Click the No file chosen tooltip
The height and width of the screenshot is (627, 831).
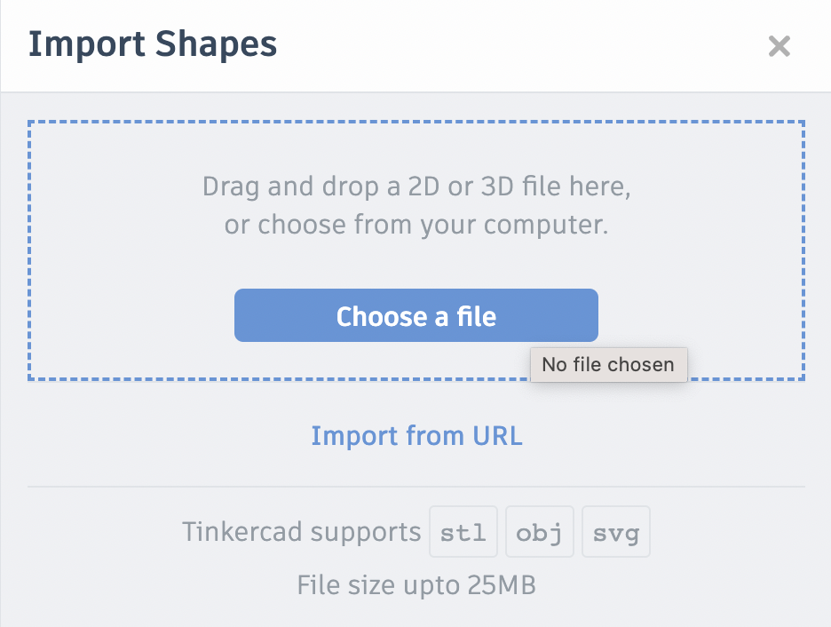[x=608, y=364]
